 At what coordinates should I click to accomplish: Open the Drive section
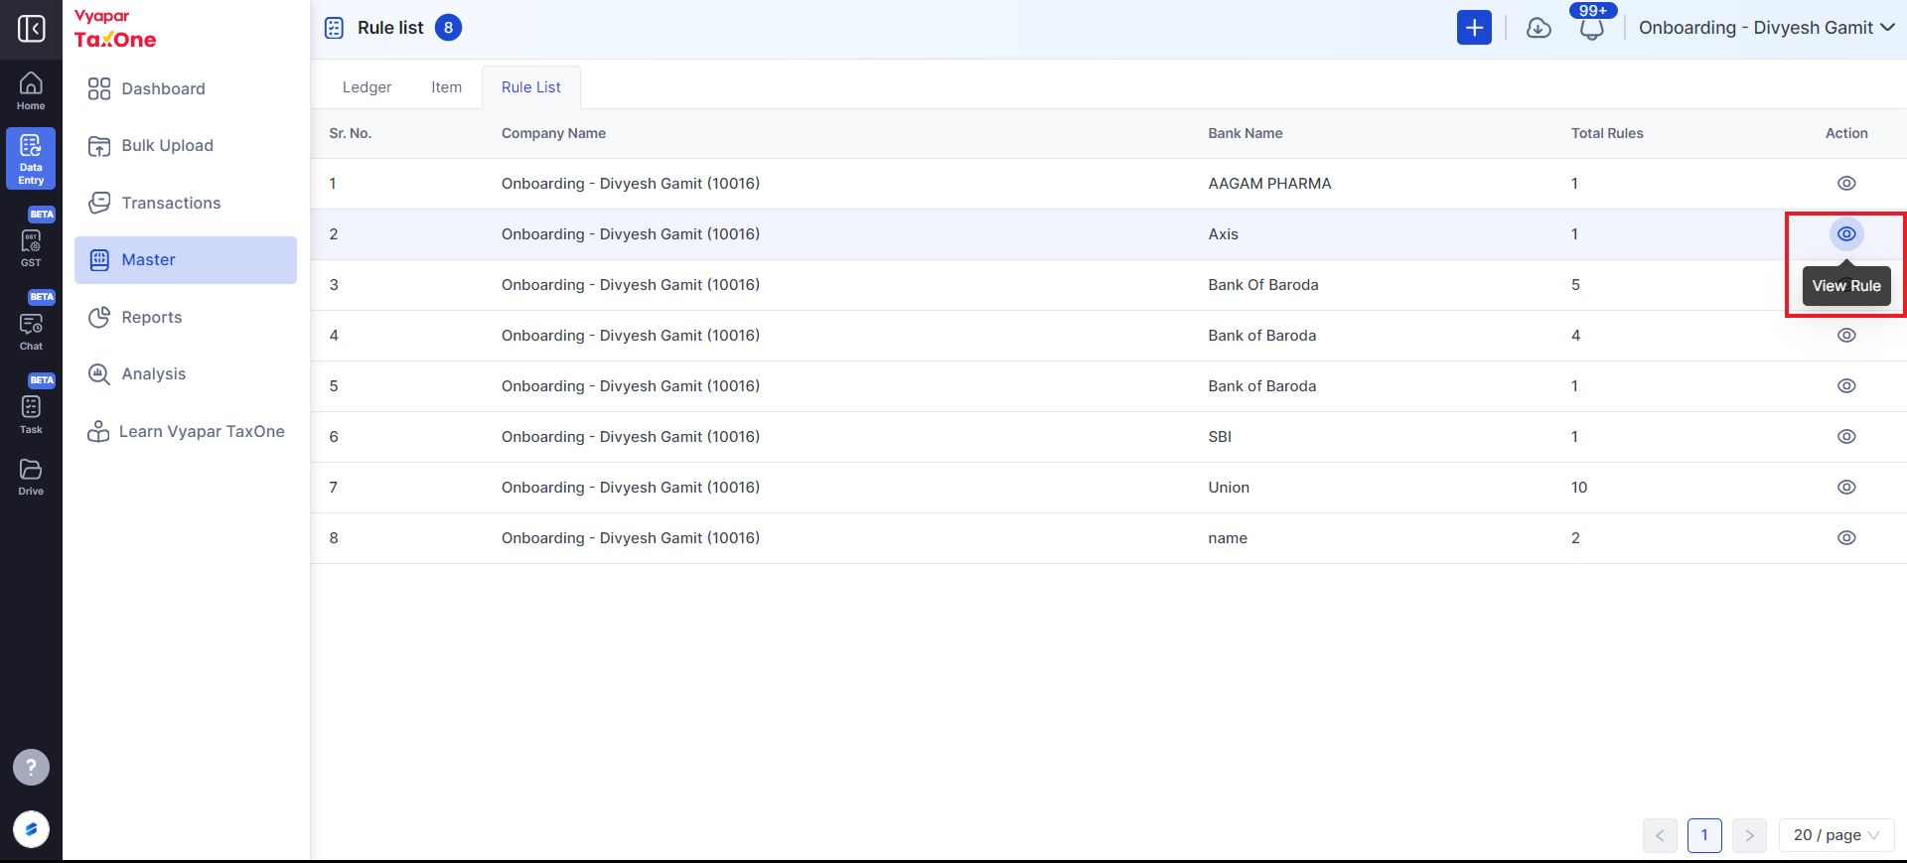pyautogui.click(x=31, y=477)
